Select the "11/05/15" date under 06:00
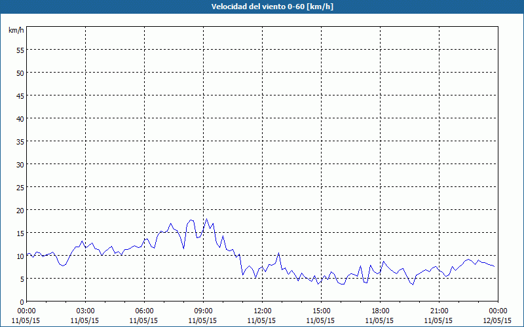This screenshot has width=524, height=327. (x=143, y=320)
